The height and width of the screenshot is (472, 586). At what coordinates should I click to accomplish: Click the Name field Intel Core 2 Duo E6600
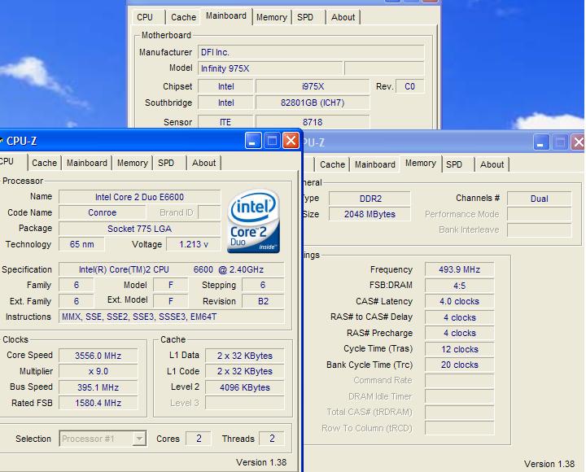(139, 197)
